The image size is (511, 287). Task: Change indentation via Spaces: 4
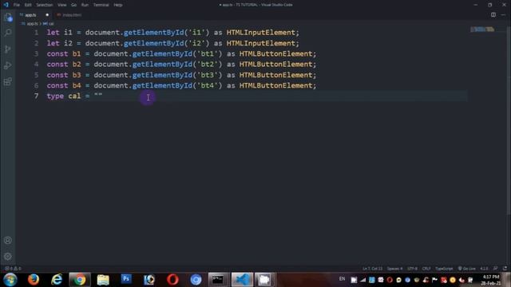[394, 269]
